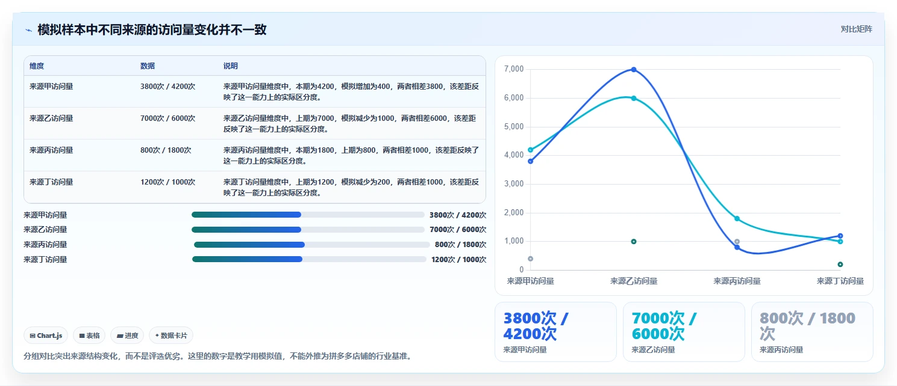Click the 来源丙访问量 chart axis label
Screen dimensions: 897x386
(x=737, y=281)
